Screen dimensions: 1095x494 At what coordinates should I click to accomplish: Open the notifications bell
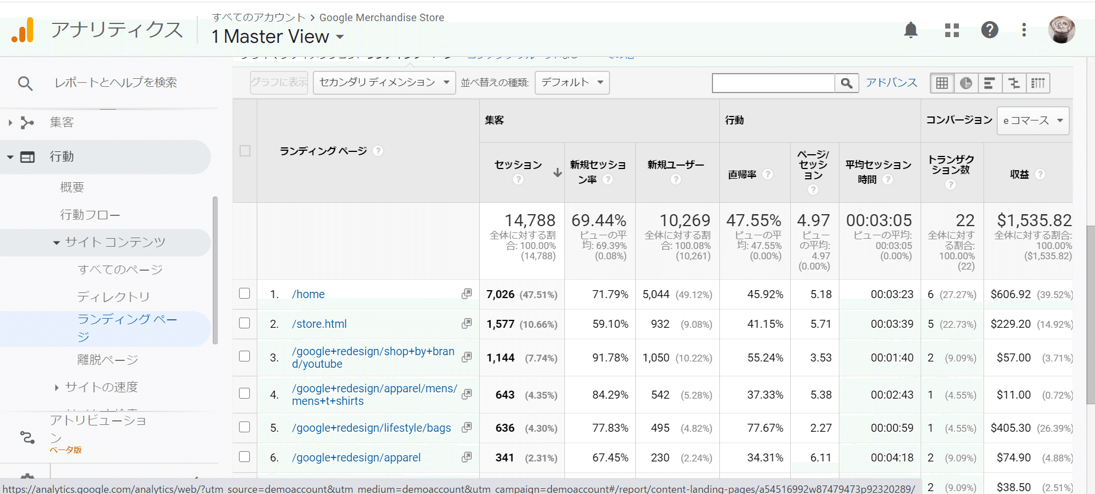(911, 30)
